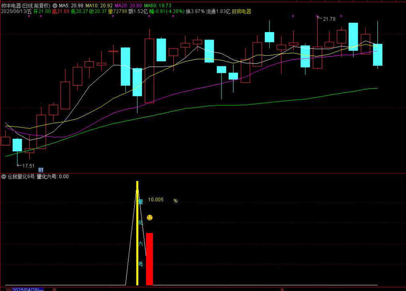This screenshot has width=406, height=291.
Task: Select the last cyan candlestick on the chart
Action: (378, 54)
